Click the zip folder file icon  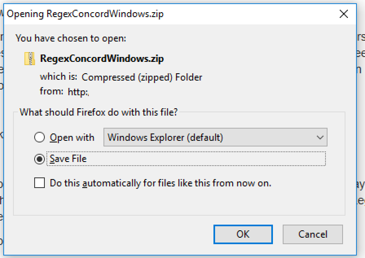coord(30,59)
